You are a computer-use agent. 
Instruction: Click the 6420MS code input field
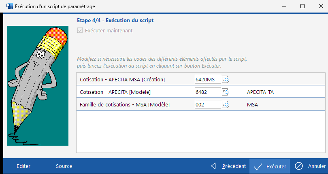[207, 79]
